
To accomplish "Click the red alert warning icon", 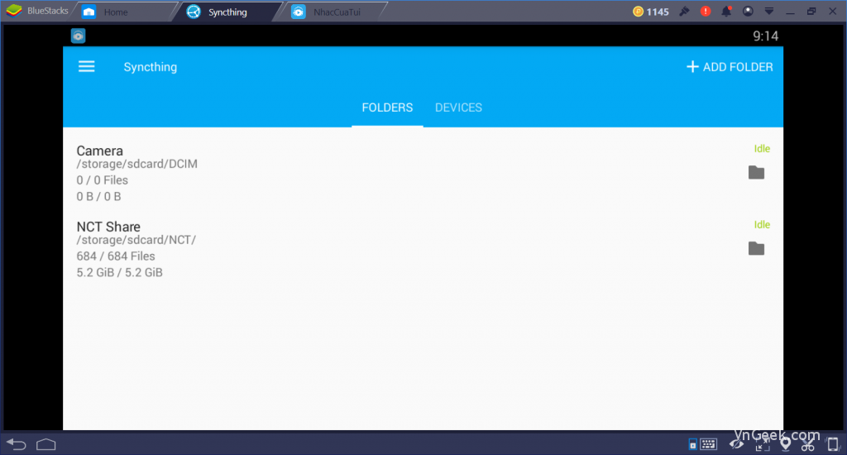I will (706, 12).
